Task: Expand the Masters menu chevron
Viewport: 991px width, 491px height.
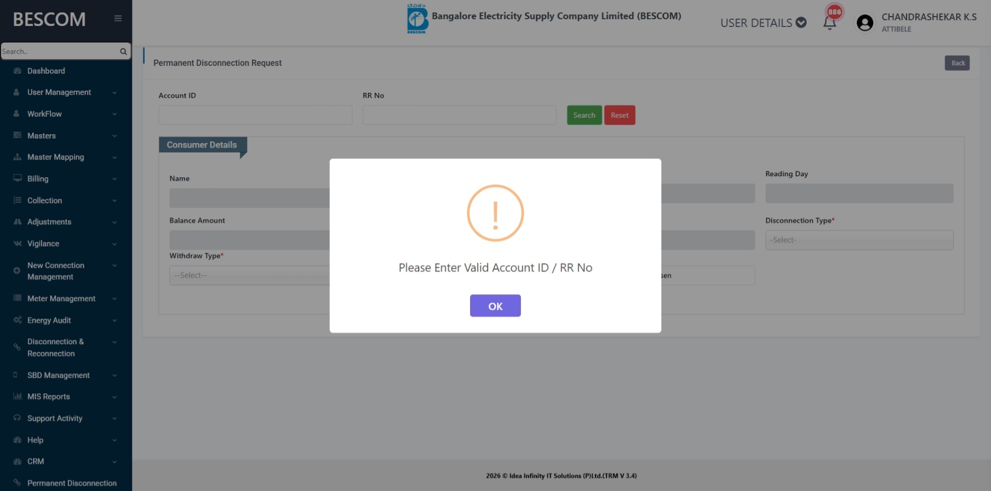Action: [114, 136]
